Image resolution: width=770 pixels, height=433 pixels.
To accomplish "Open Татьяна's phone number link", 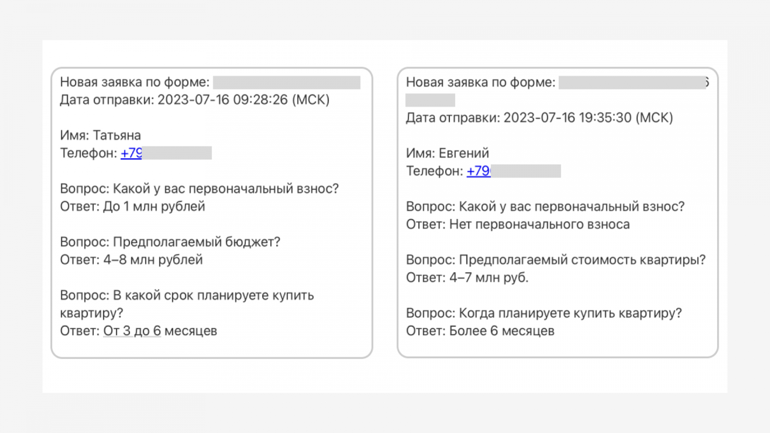I will pyautogui.click(x=131, y=153).
